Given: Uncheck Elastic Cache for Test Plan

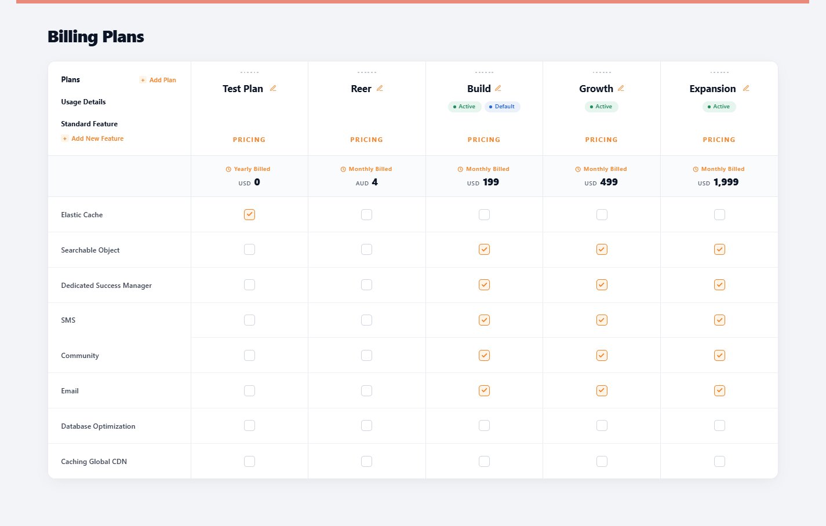Looking at the screenshot, I should (x=249, y=214).
